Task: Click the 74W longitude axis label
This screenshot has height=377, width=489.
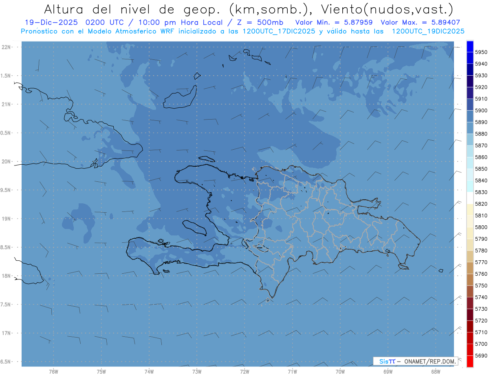Action: tap(149, 372)
